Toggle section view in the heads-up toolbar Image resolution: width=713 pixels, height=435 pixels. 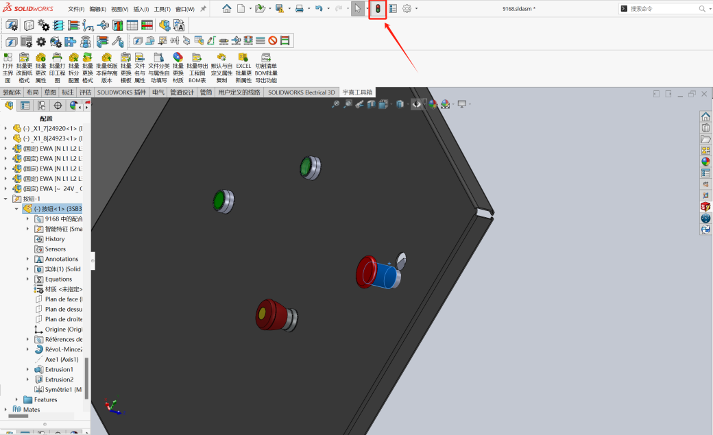click(x=371, y=104)
